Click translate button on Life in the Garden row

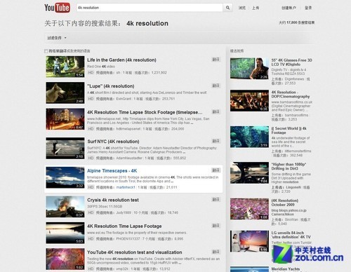pos(216,60)
